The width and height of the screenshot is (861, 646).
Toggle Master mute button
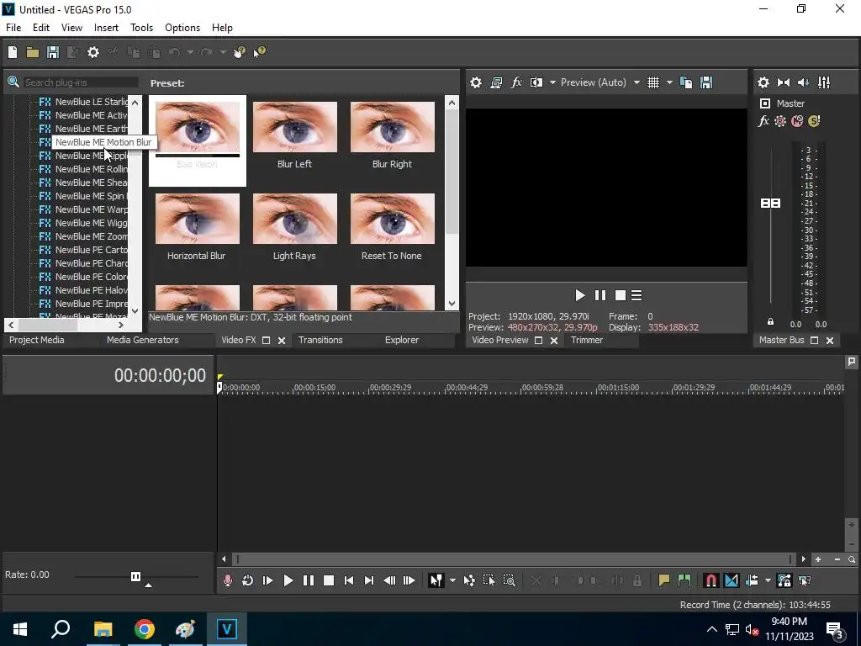(x=797, y=121)
